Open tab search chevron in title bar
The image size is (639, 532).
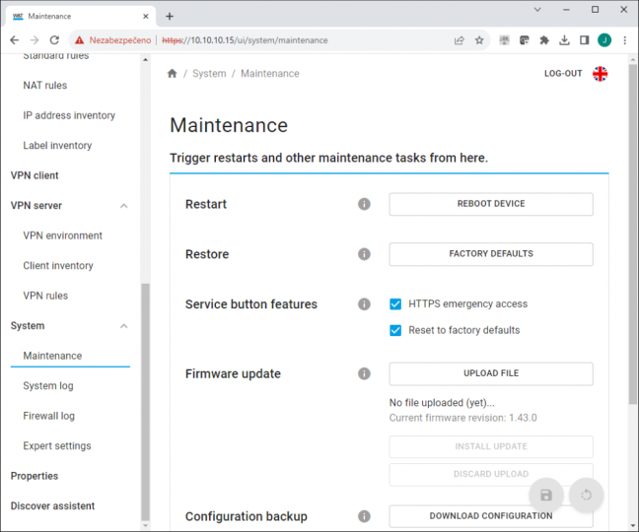point(537,10)
